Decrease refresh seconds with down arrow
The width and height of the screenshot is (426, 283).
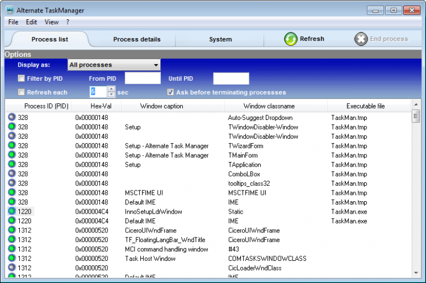(x=111, y=94)
